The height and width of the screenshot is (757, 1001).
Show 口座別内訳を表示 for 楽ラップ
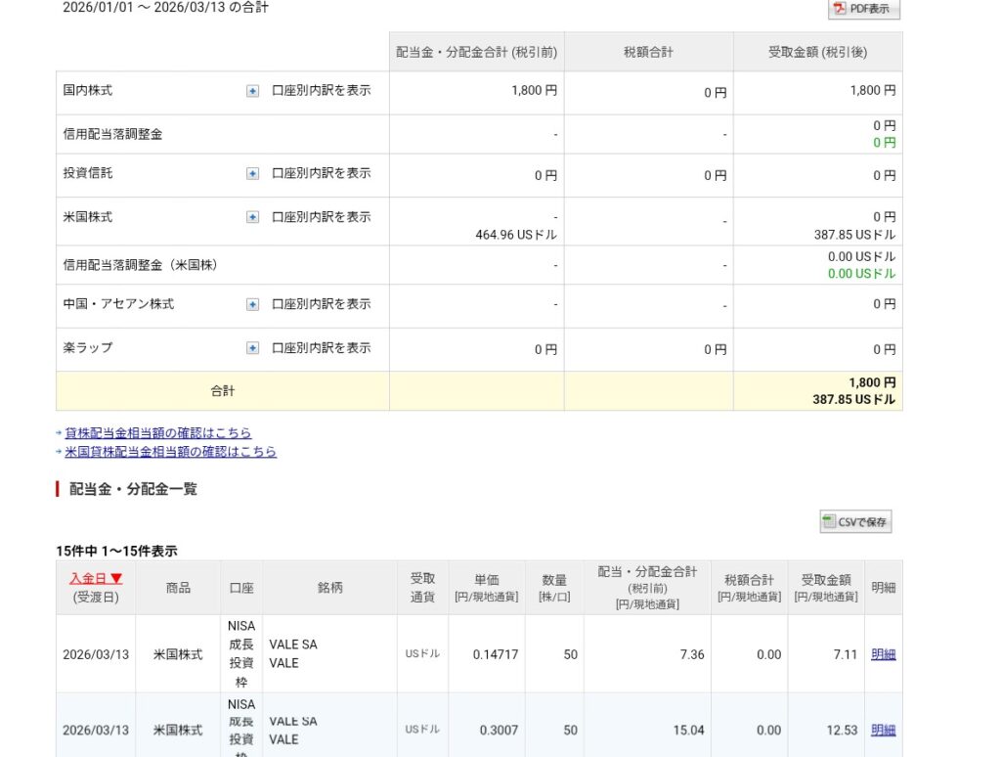coord(321,347)
